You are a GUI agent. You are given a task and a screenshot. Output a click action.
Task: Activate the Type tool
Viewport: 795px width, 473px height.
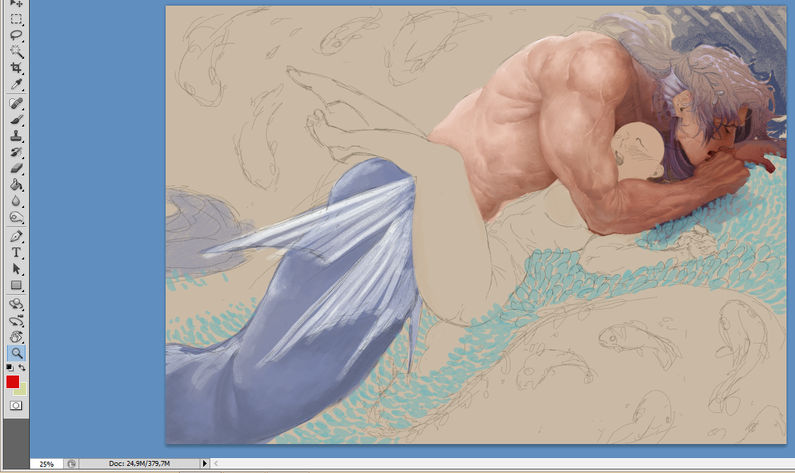tap(16, 252)
